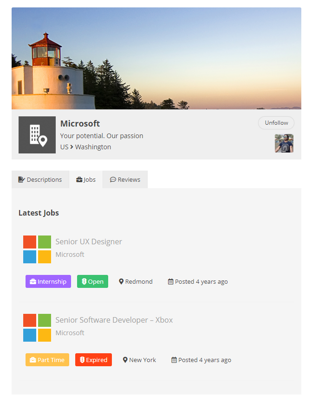Click the Microsoft logo beside Senior Software Developer
Viewport: 312px width, 401px height.
(37, 328)
